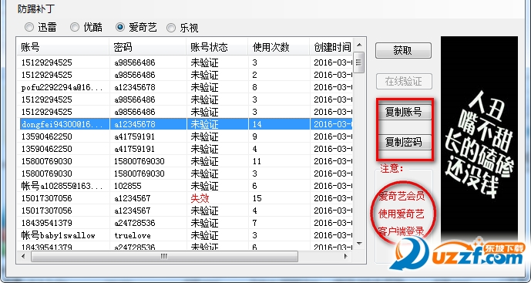Click the usage count cell 11
This screenshot has height=283, width=531.
pyautogui.click(x=257, y=161)
